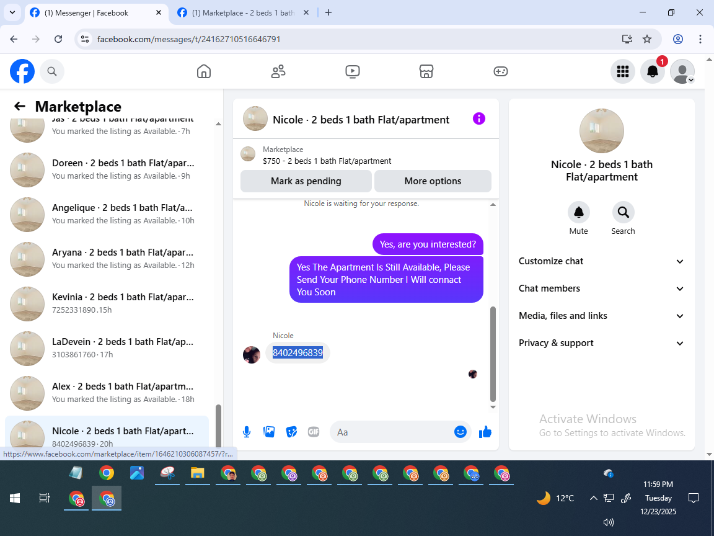The height and width of the screenshot is (536, 714).
Task: Mute this conversation with the bell
Action: (x=578, y=212)
